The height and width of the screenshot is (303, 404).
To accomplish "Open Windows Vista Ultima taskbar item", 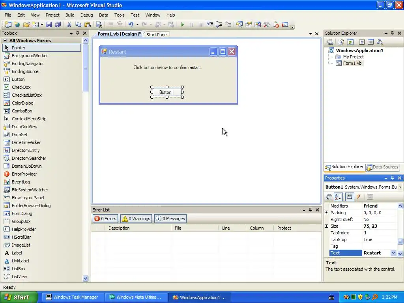I will (136, 297).
